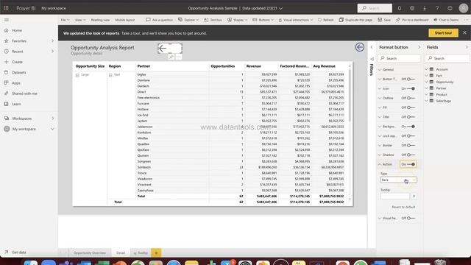Viewport: 471px width, 265px height.
Task: Collapse the Format button pane chevron
Action: click(x=419, y=47)
